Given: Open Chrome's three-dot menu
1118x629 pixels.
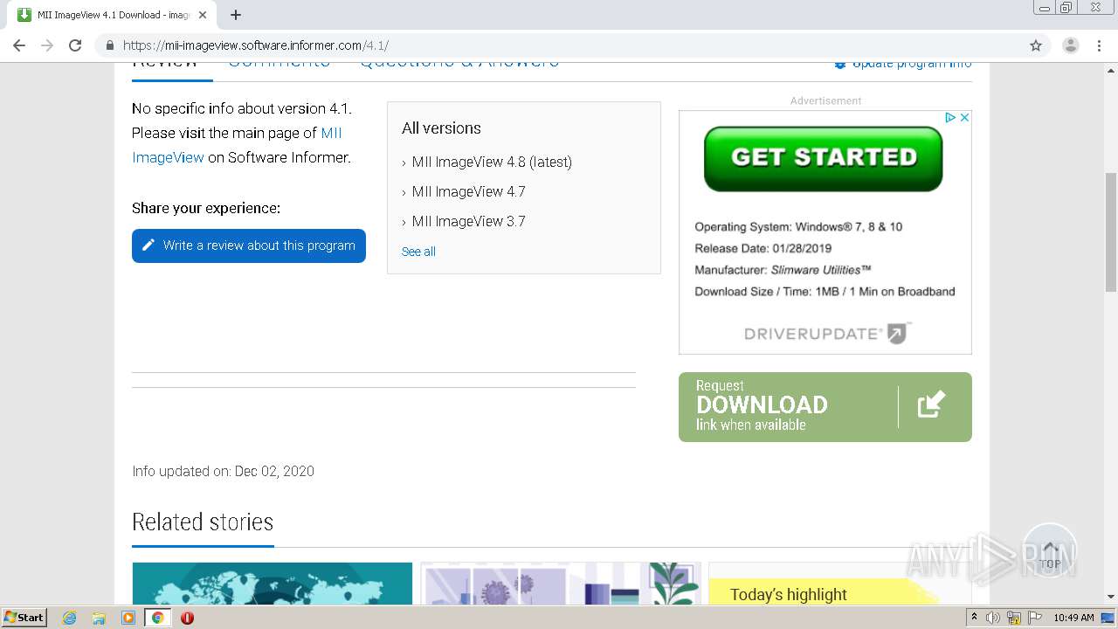Looking at the screenshot, I should (1099, 45).
